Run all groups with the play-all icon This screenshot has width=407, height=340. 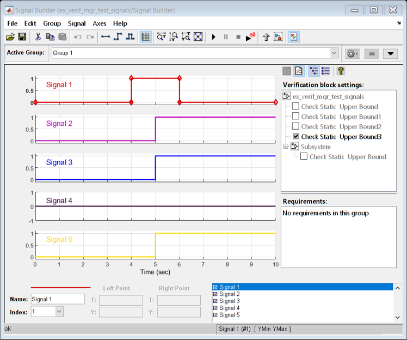pos(250,37)
